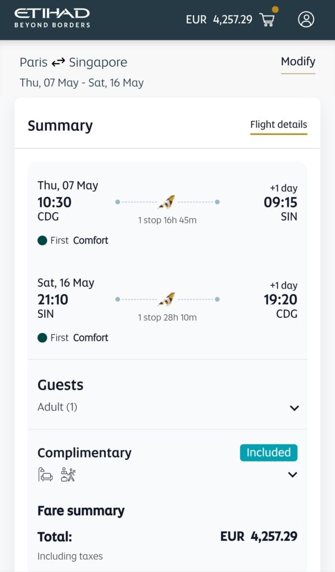The height and width of the screenshot is (572, 335).
Task: Click the outbound flight Etihad tail icon
Action: pyautogui.click(x=167, y=202)
